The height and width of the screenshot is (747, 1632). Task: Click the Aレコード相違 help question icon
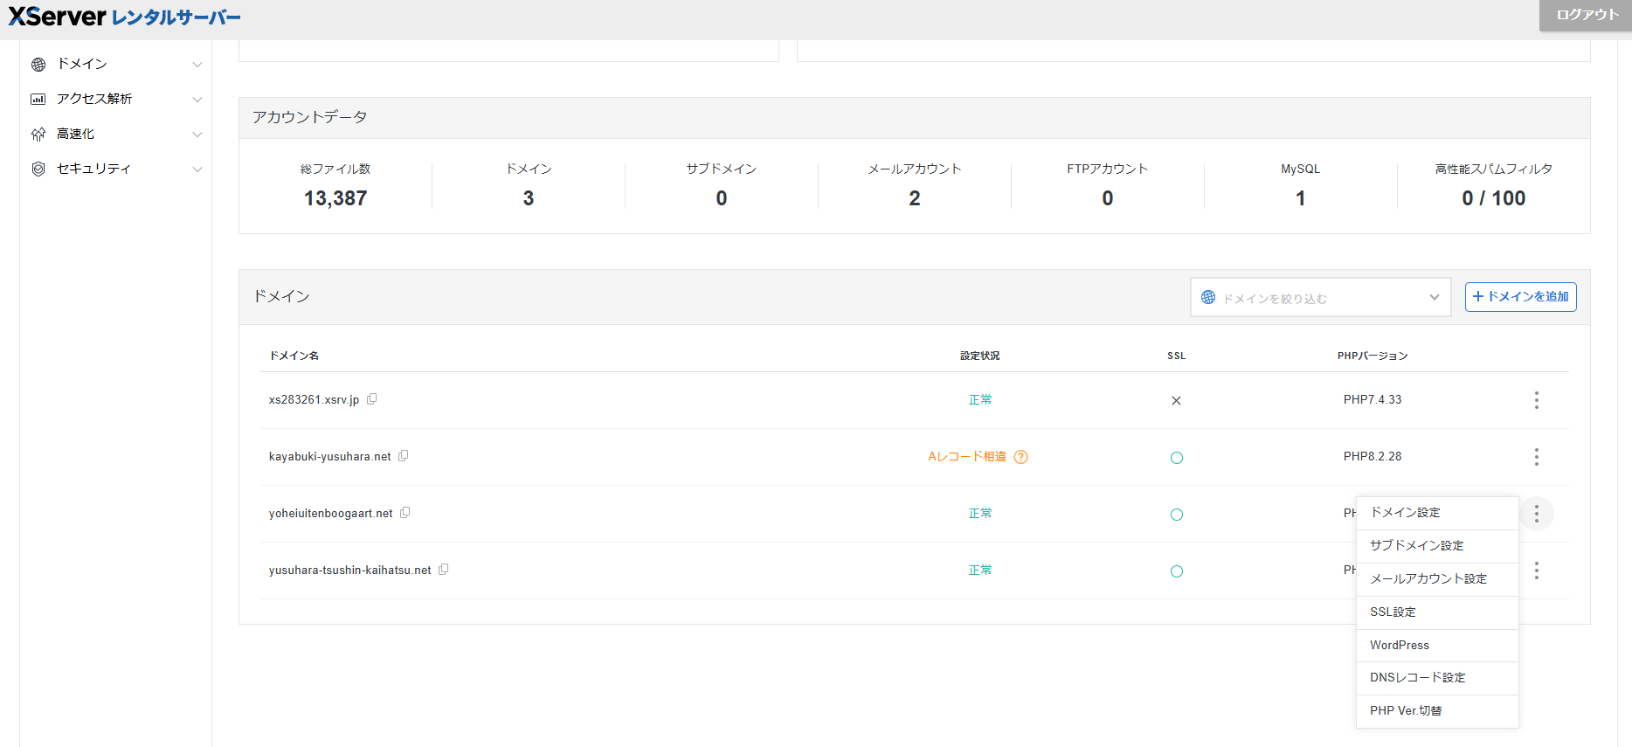pos(1020,457)
